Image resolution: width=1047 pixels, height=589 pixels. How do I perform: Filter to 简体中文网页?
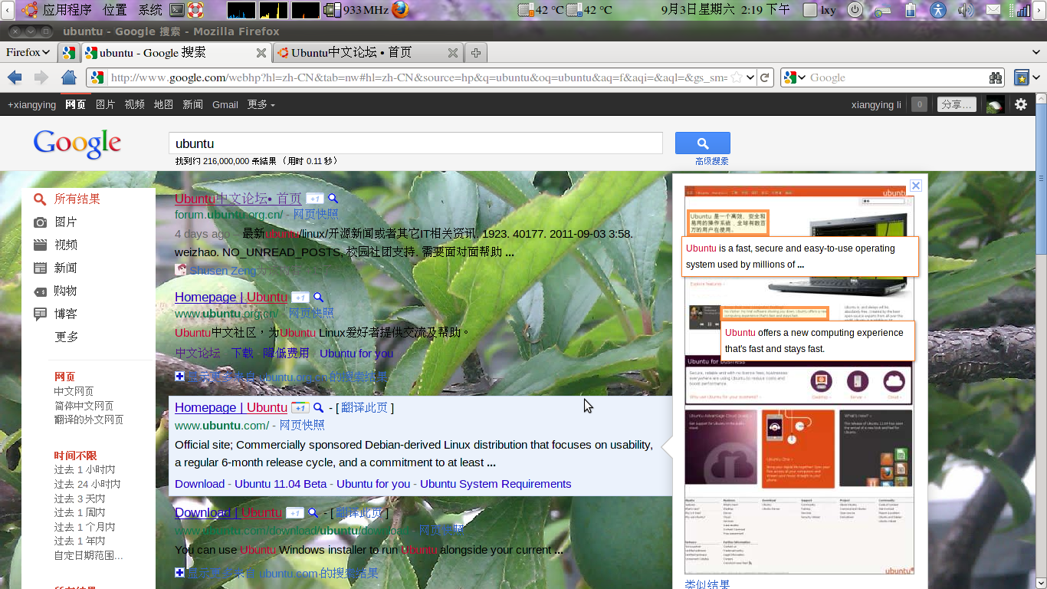[x=84, y=406]
